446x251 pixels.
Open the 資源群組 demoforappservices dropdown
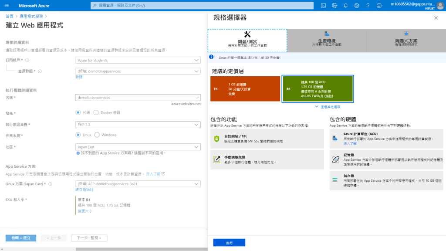coord(138,71)
